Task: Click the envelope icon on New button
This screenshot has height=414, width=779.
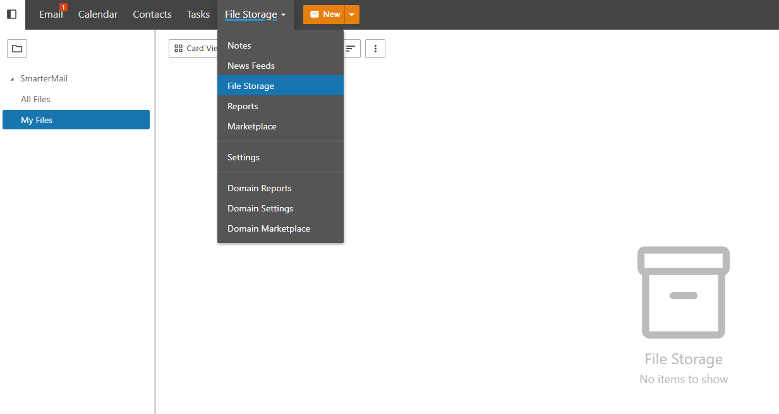Action: click(x=314, y=15)
